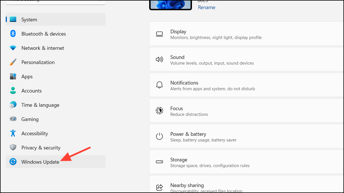Open Gaming settings category

[x=56, y=119]
